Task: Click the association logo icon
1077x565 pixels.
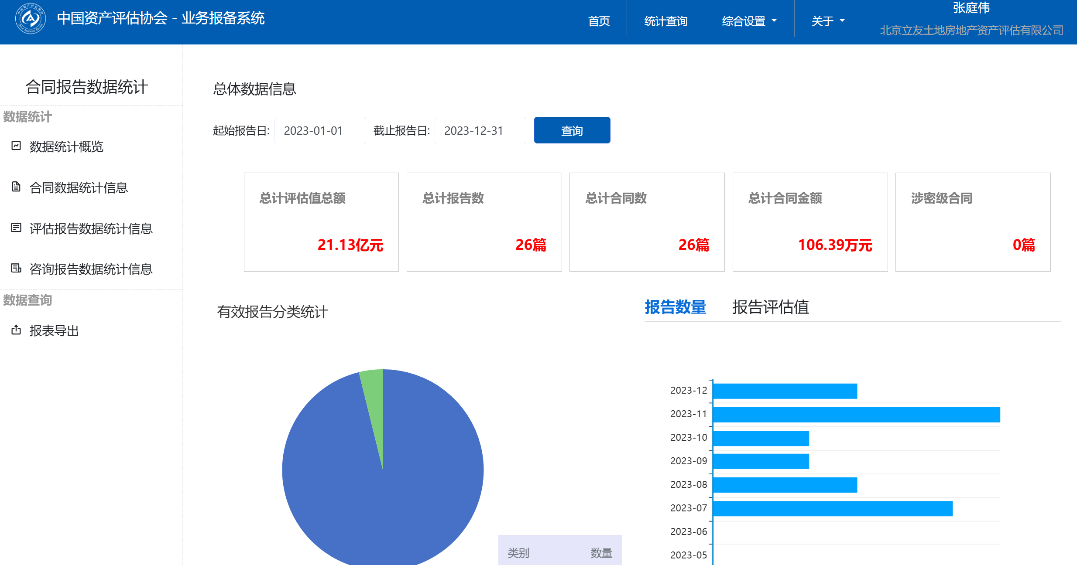Action: click(x=30, y=18)
